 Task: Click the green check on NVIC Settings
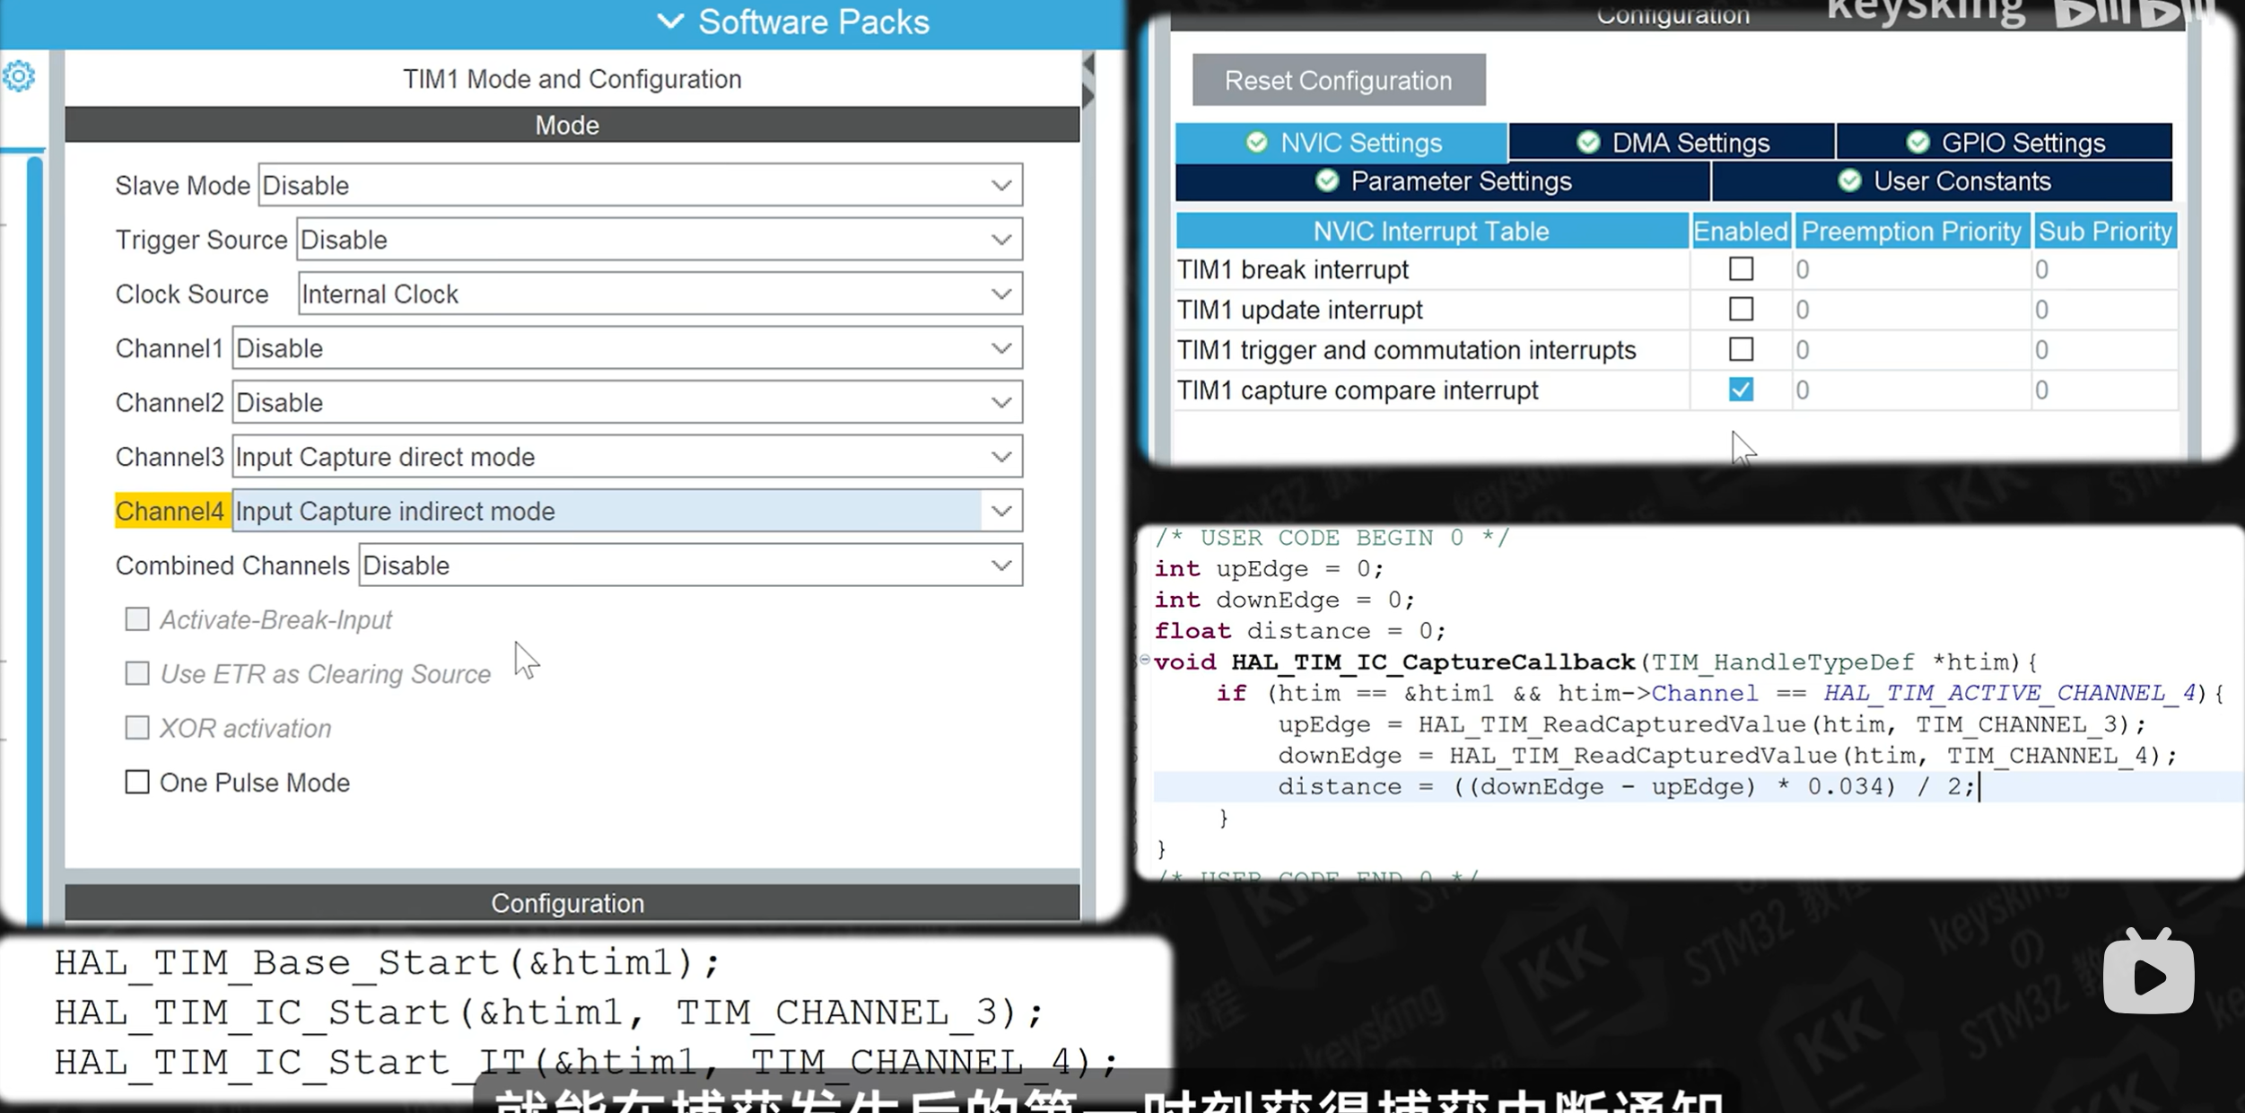tap(1257, 143)
